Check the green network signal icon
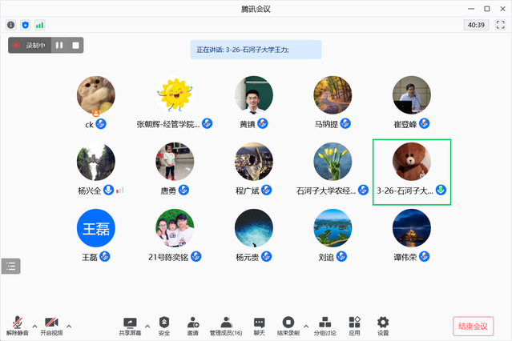This screenshot has width=512, height=341. point(39,25)
